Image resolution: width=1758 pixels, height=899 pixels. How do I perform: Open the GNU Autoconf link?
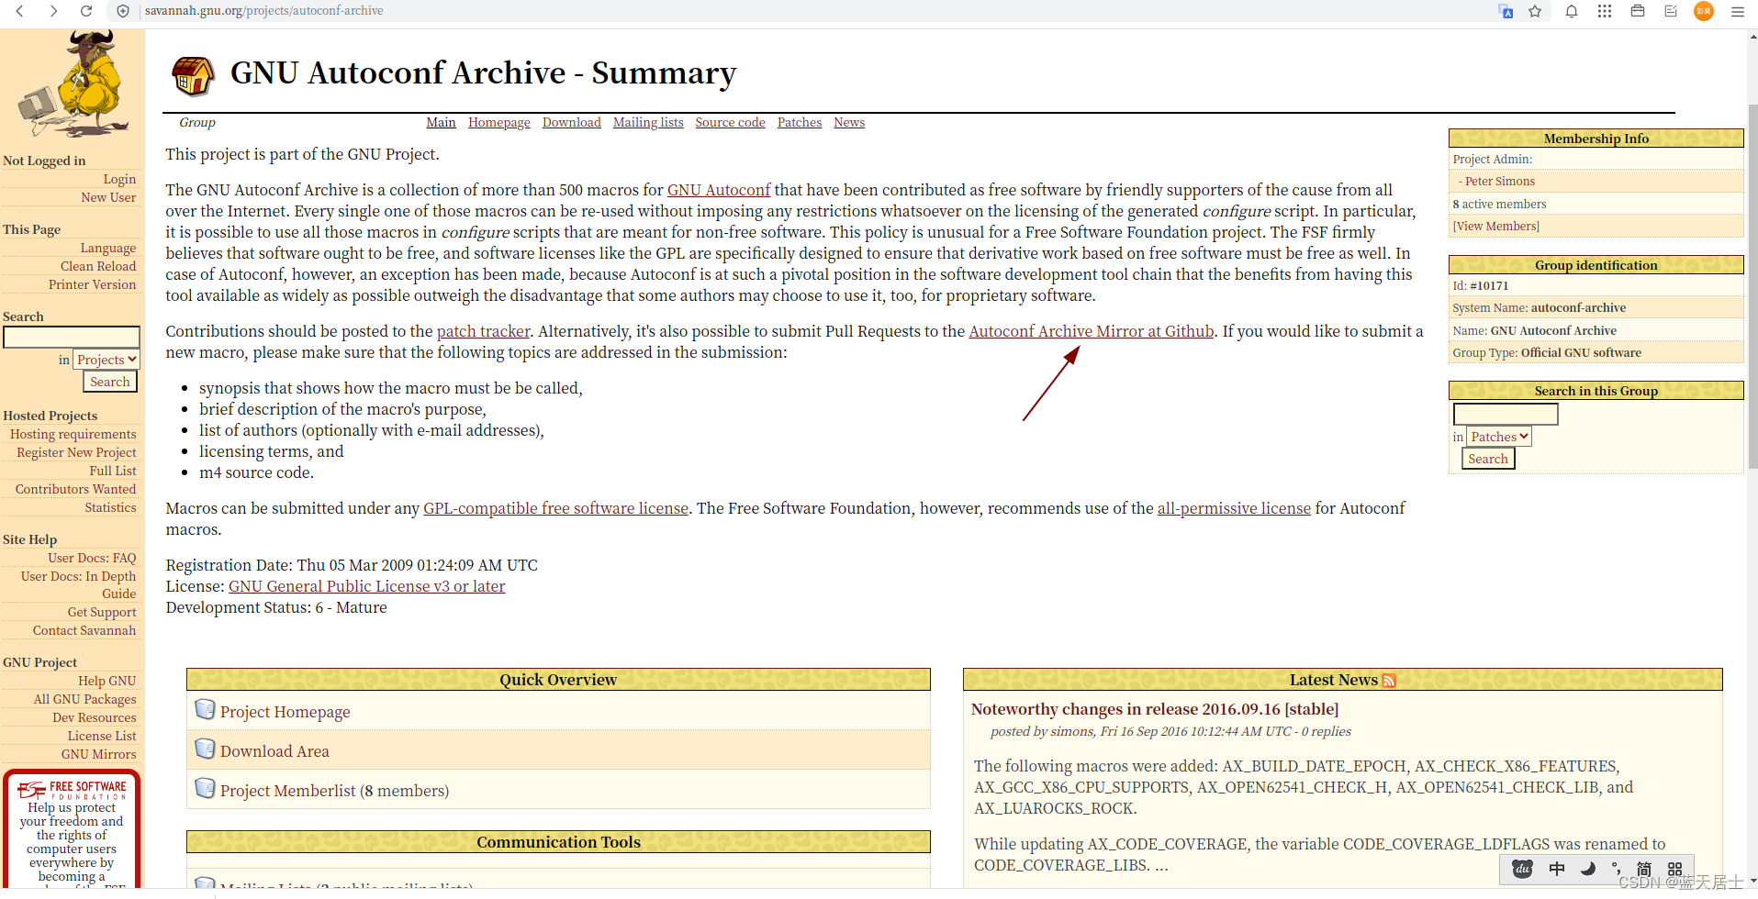coord(719,190)
